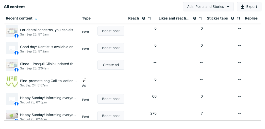Image resolution: width=265 pixels, height=129 pixels.
Task: Click the Export button
Action: (x=249, y=7)
